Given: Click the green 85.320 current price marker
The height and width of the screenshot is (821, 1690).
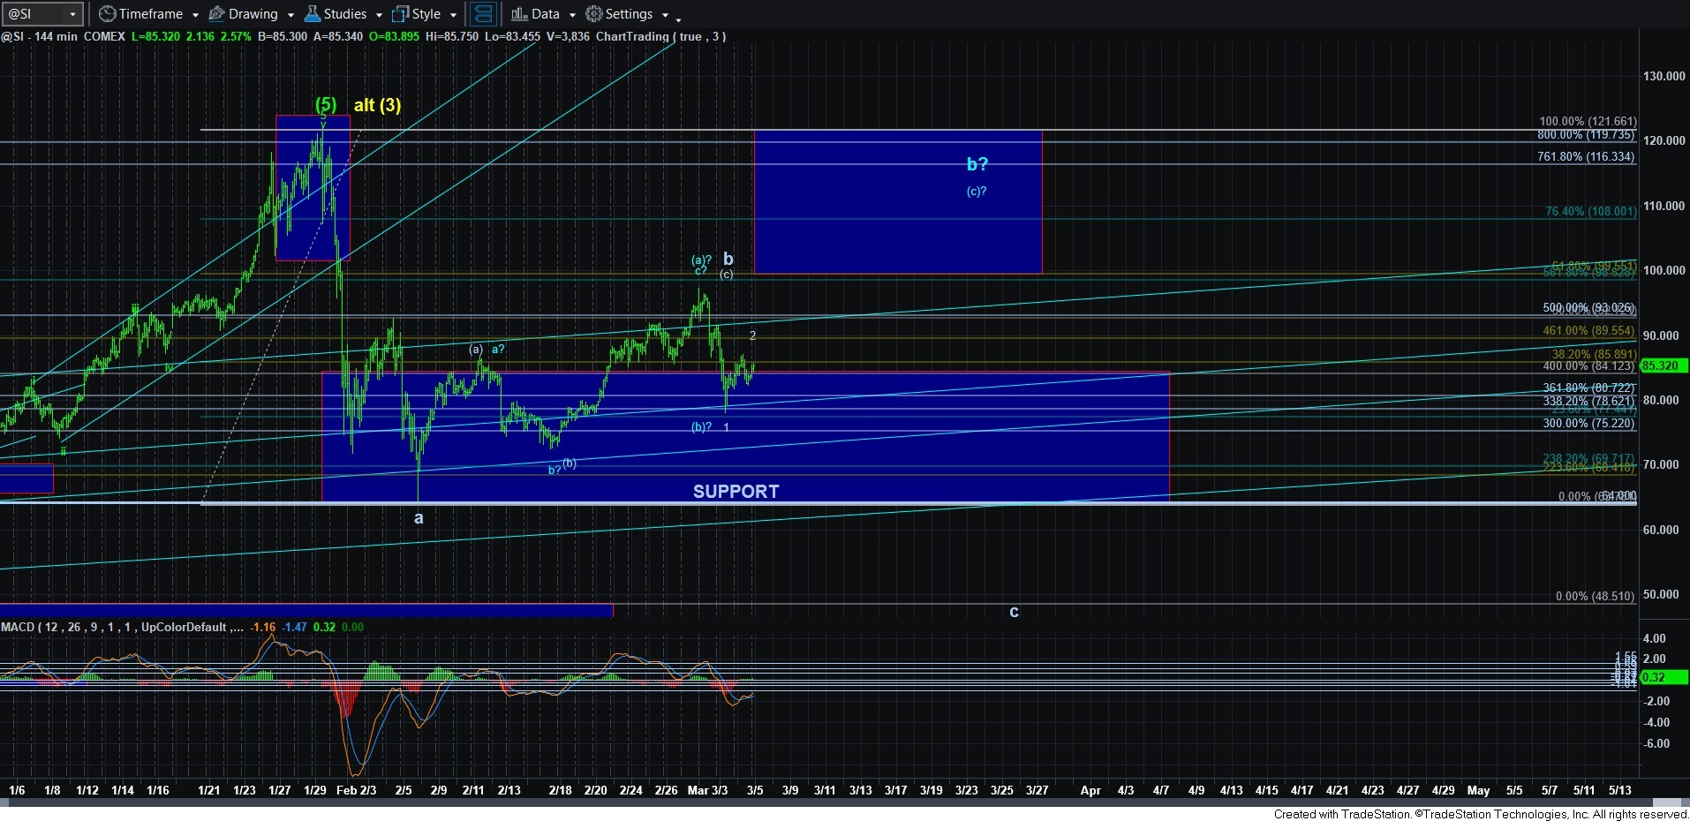Looking at the screenshot, I should tap(1663, 365).
